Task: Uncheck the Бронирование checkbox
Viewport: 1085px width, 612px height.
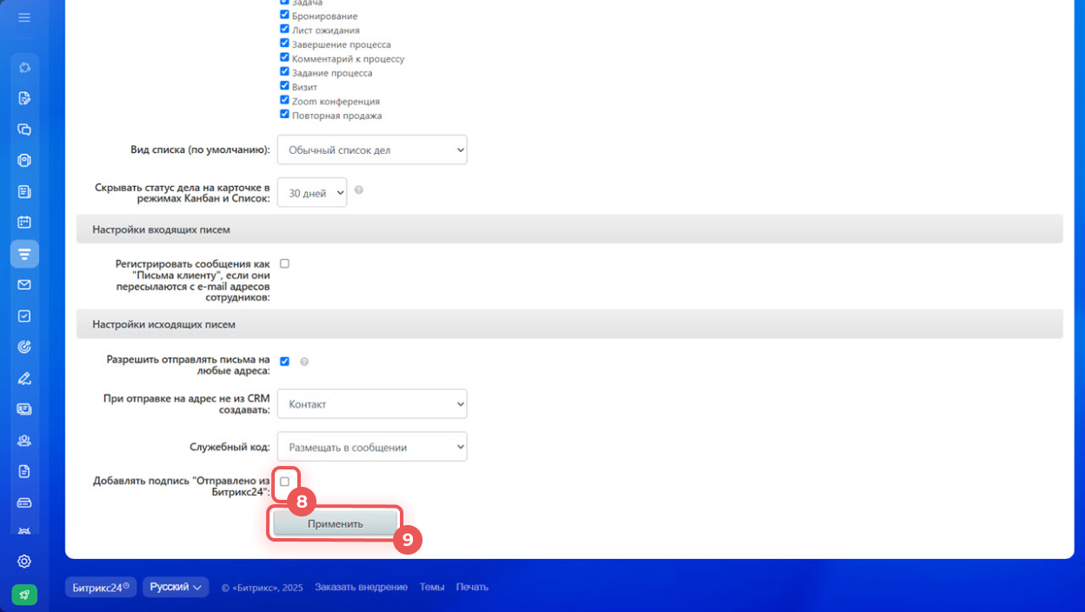Action: [284, 16]
